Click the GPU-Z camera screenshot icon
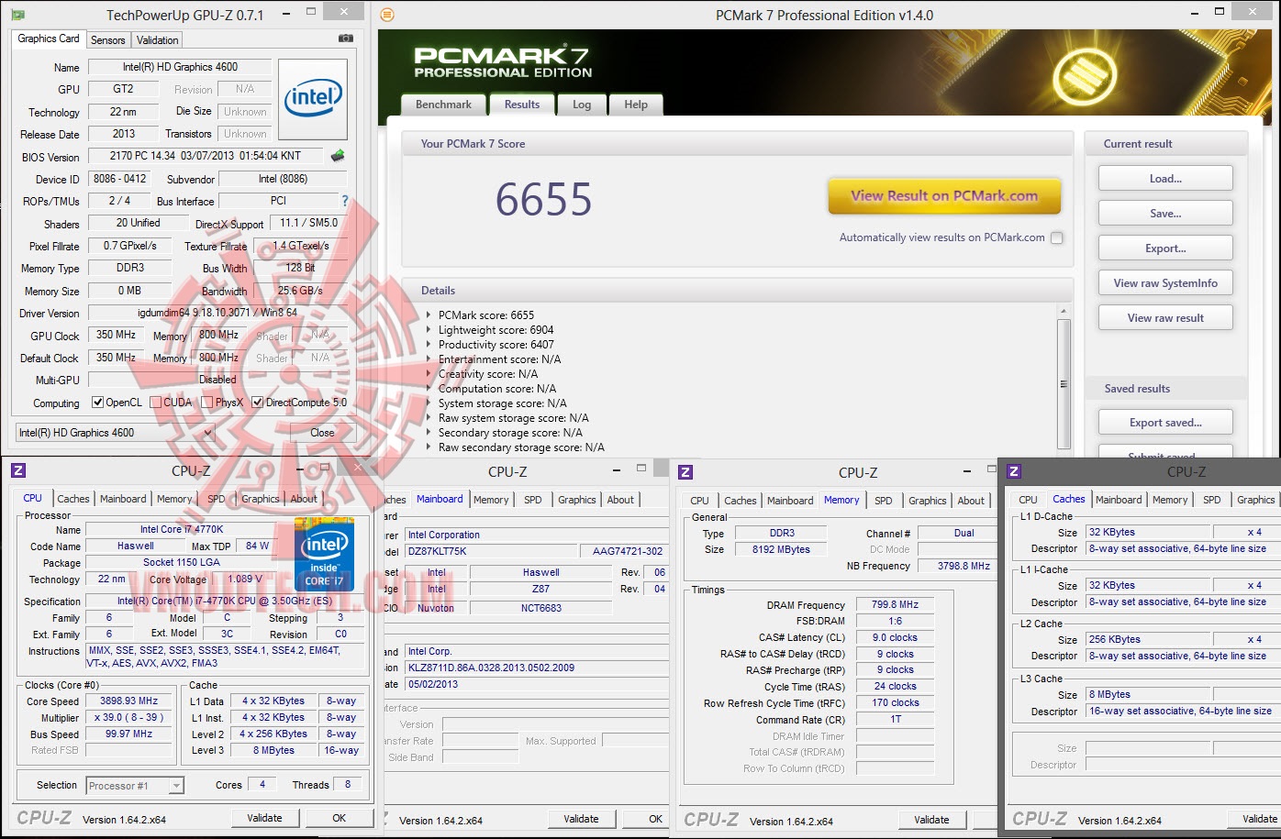The width and height of the screenshot is (1281, 839). coord(346,39)
